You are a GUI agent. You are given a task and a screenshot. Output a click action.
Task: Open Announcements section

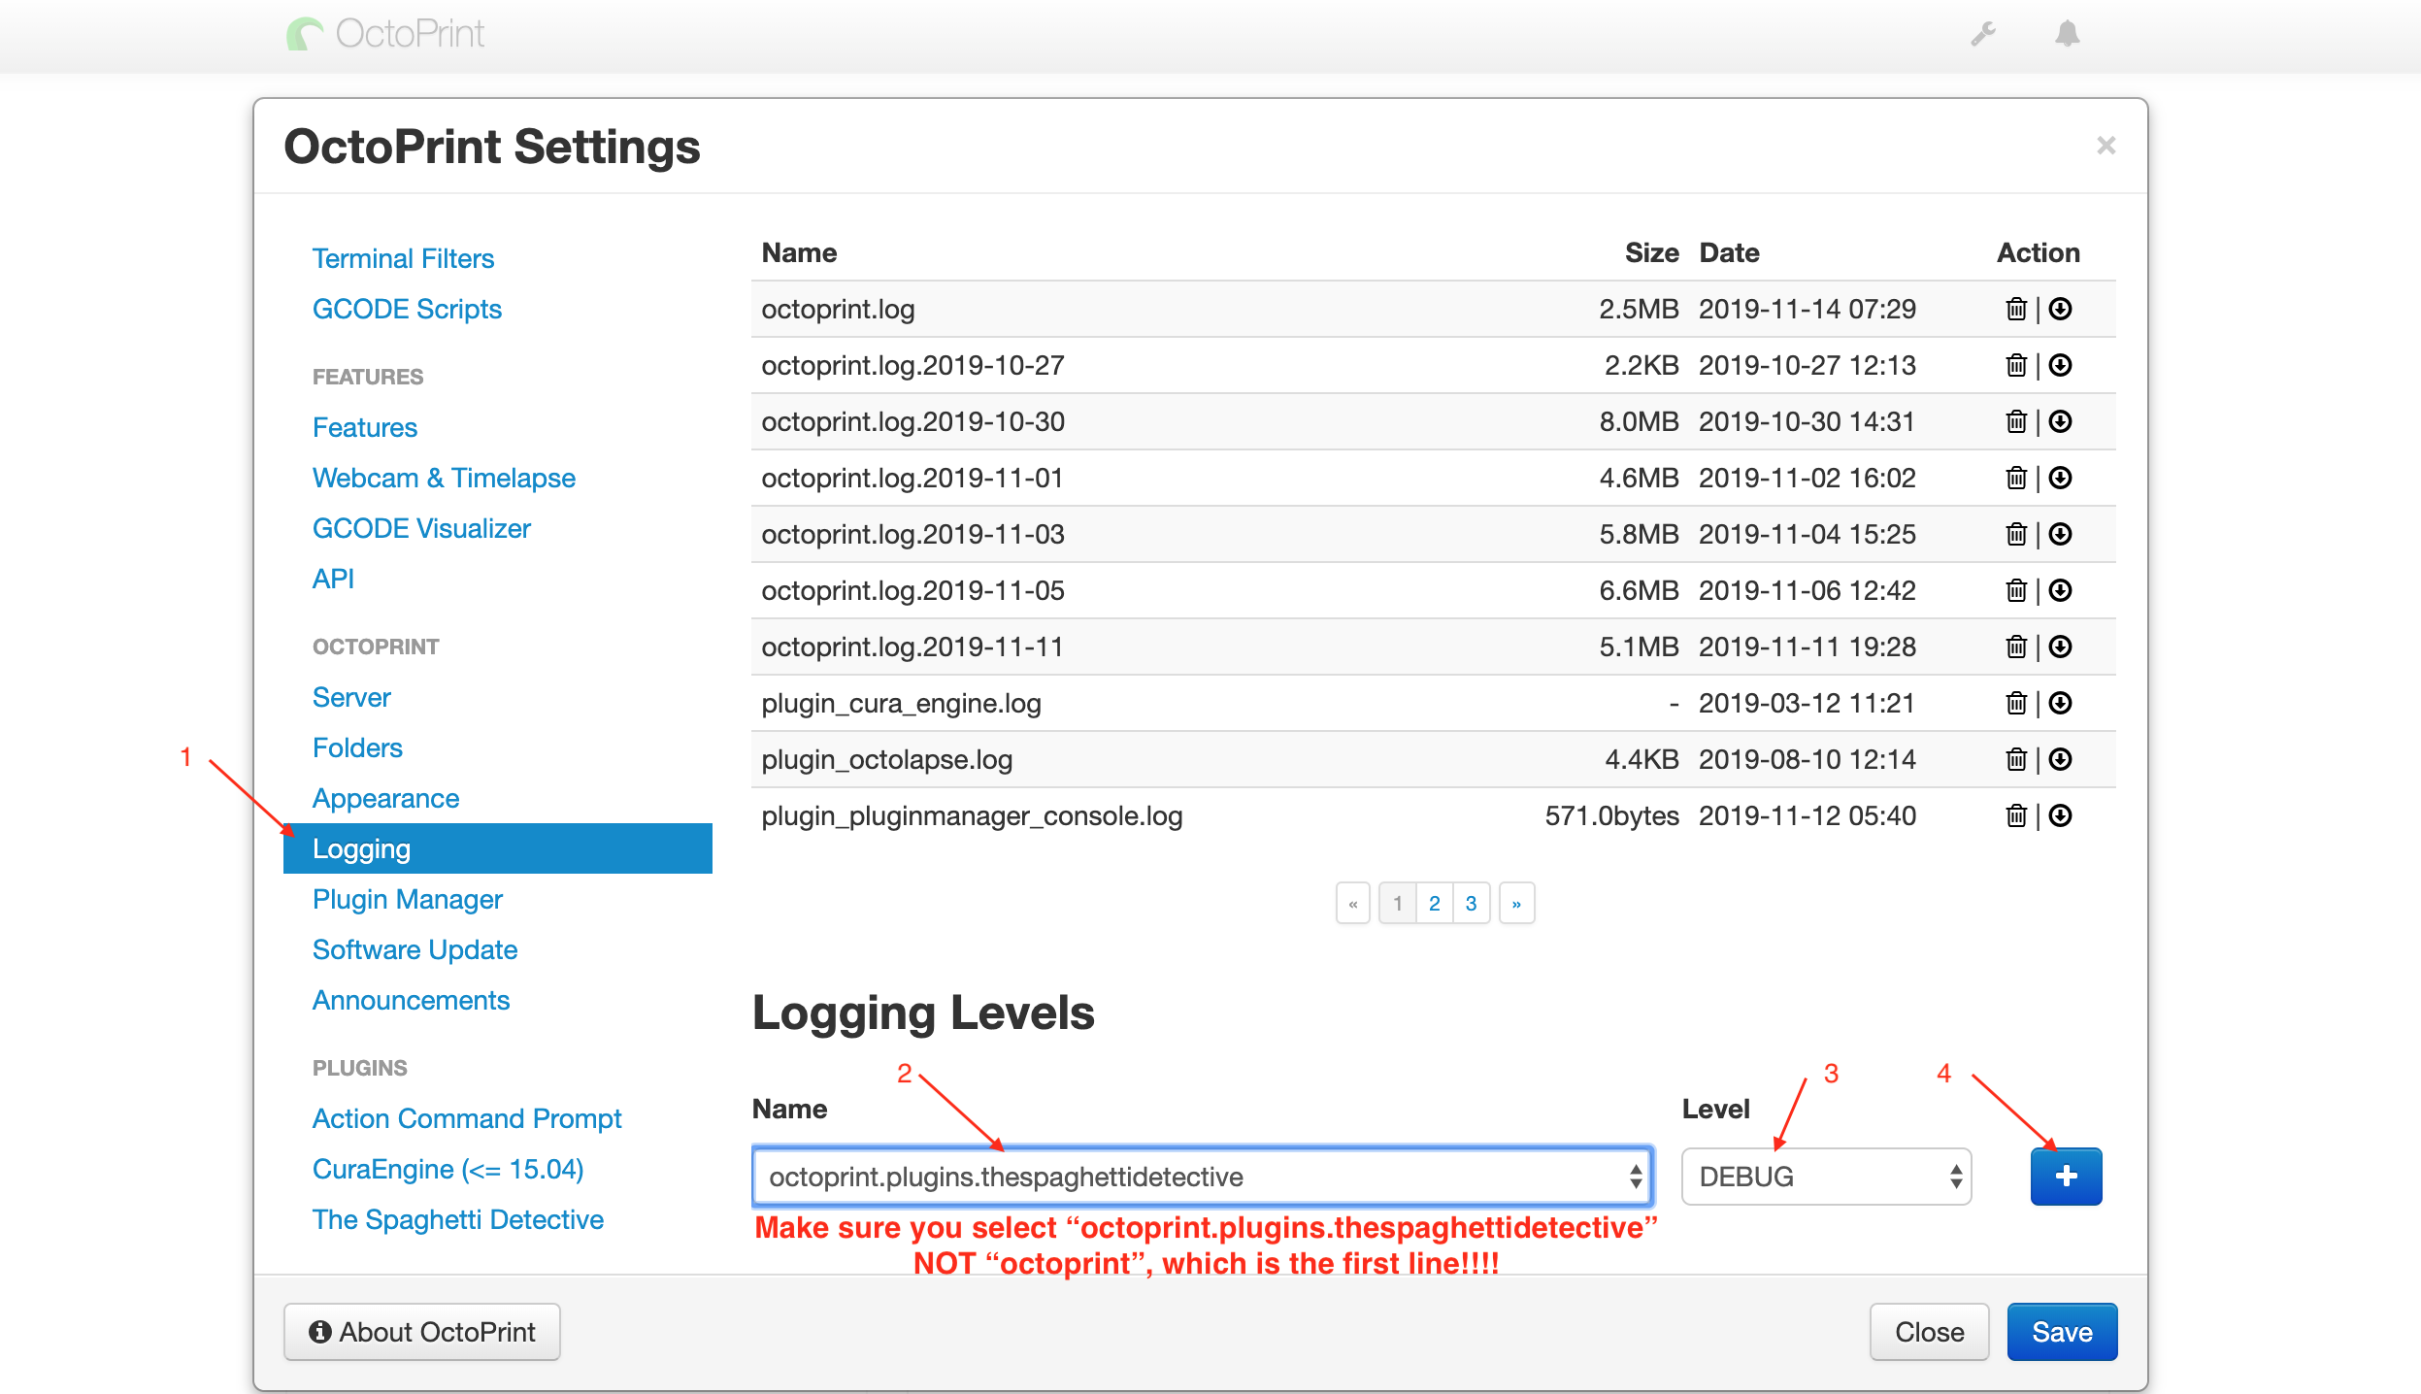pos(411,1000)
